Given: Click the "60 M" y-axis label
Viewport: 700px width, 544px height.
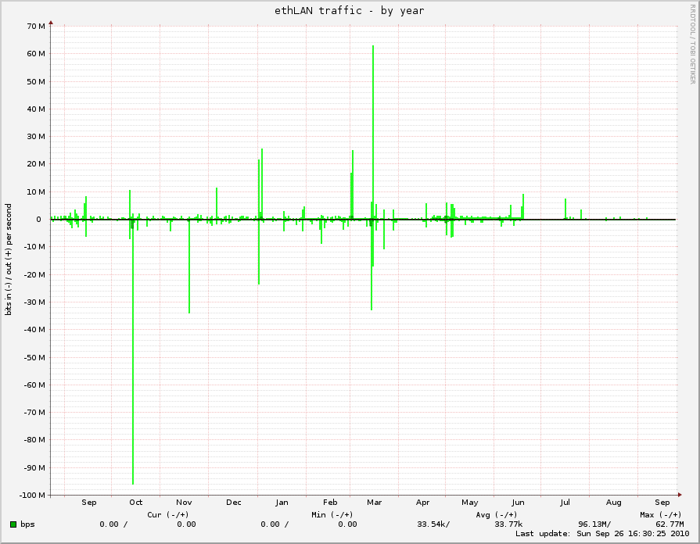Looking at the screenshot, I should coord(36,54).
